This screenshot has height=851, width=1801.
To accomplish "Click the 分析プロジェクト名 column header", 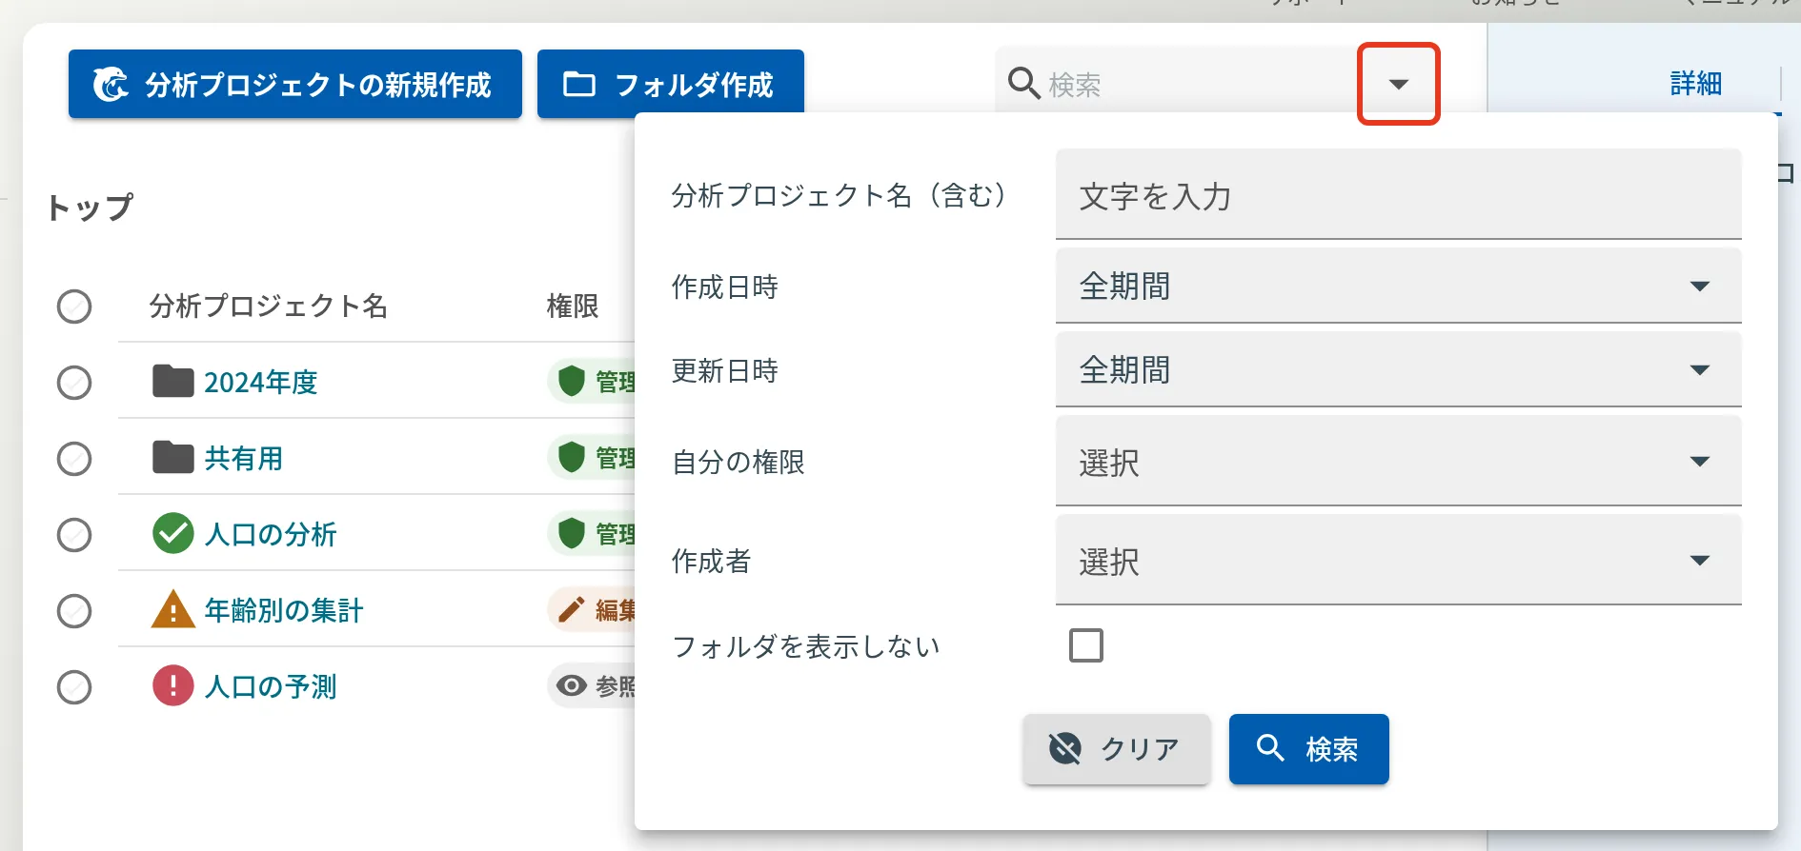I will tap(269, 307).
